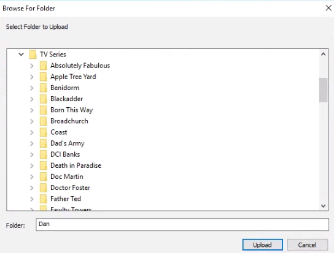
Task: Expand the Blackadder folder
Action: (x=32, y=99)
